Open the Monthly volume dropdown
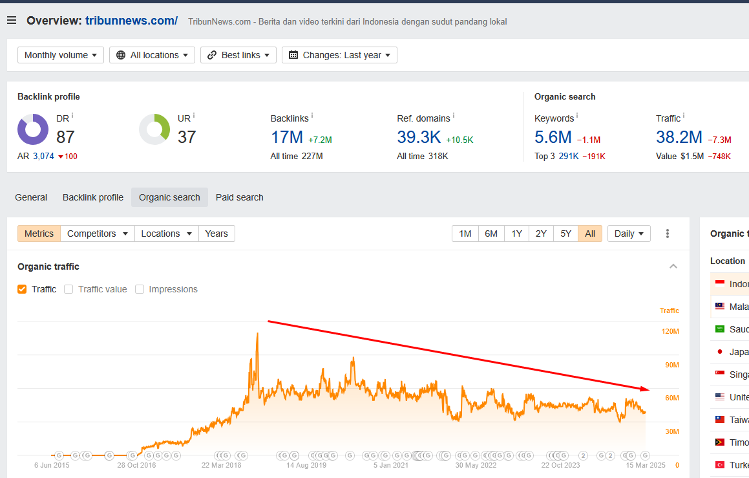Image resolution: width=749 pixels, height=478 pixels. pyautogui.click(x=61, y=55)
